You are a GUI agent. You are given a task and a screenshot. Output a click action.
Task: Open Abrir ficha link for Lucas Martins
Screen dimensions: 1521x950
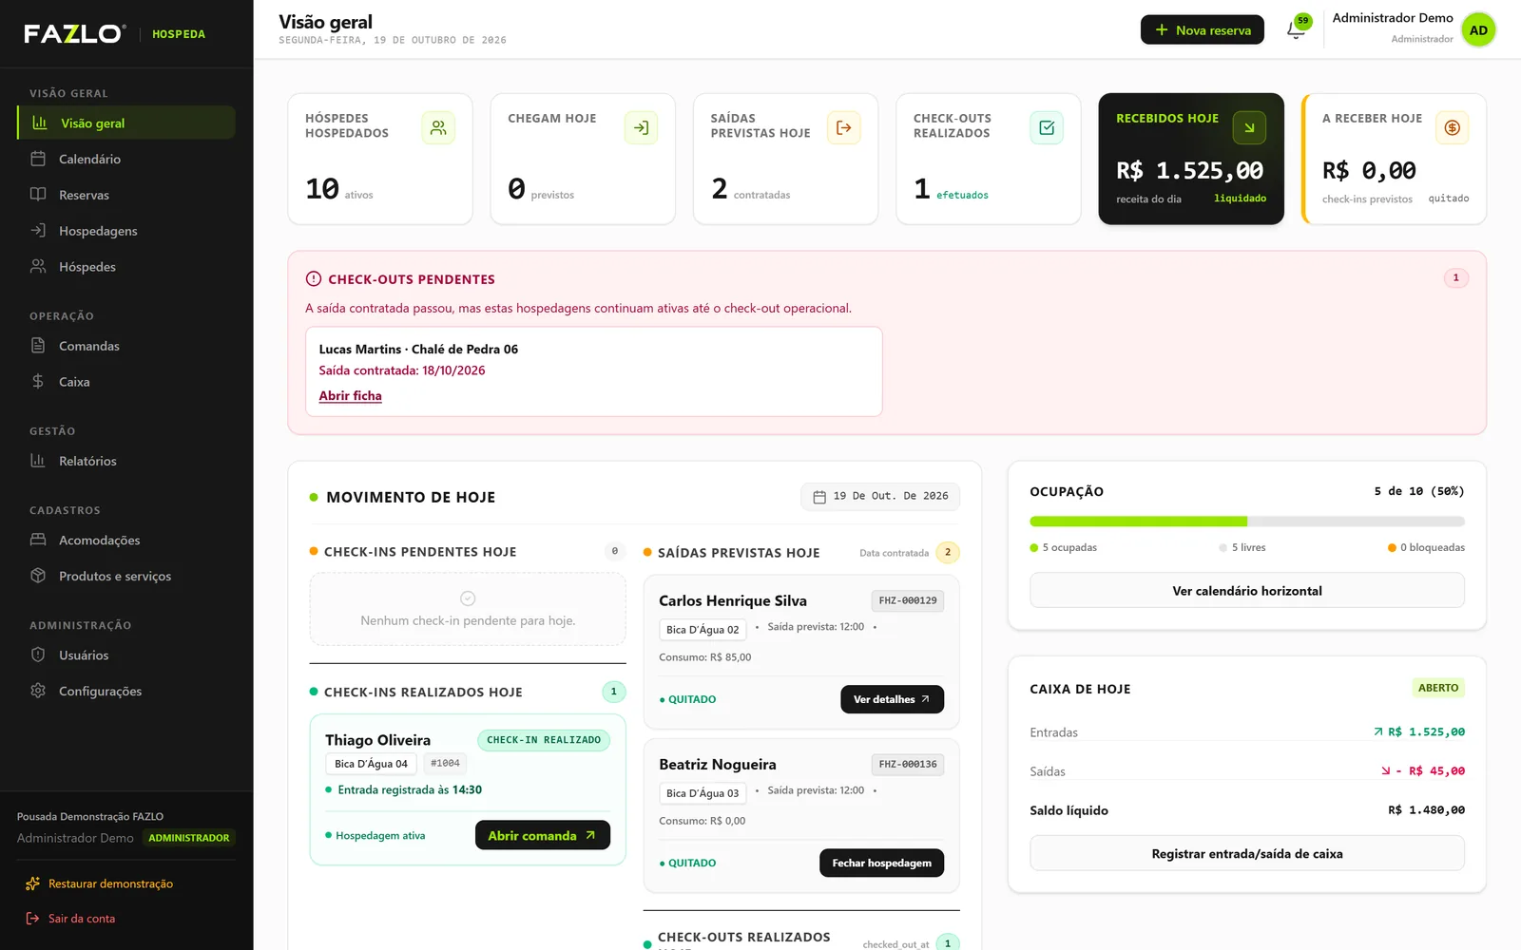(350, 396)
